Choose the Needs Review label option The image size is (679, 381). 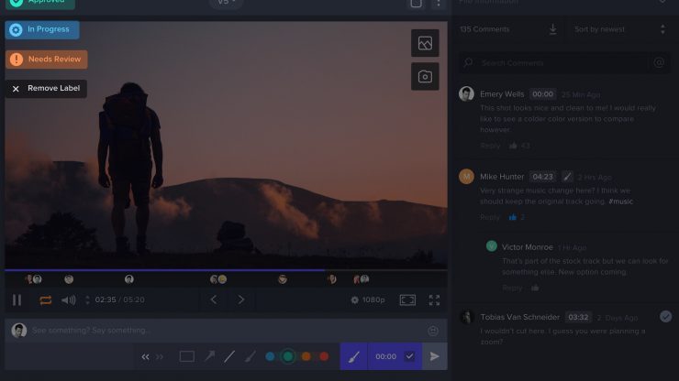(46, 59)
